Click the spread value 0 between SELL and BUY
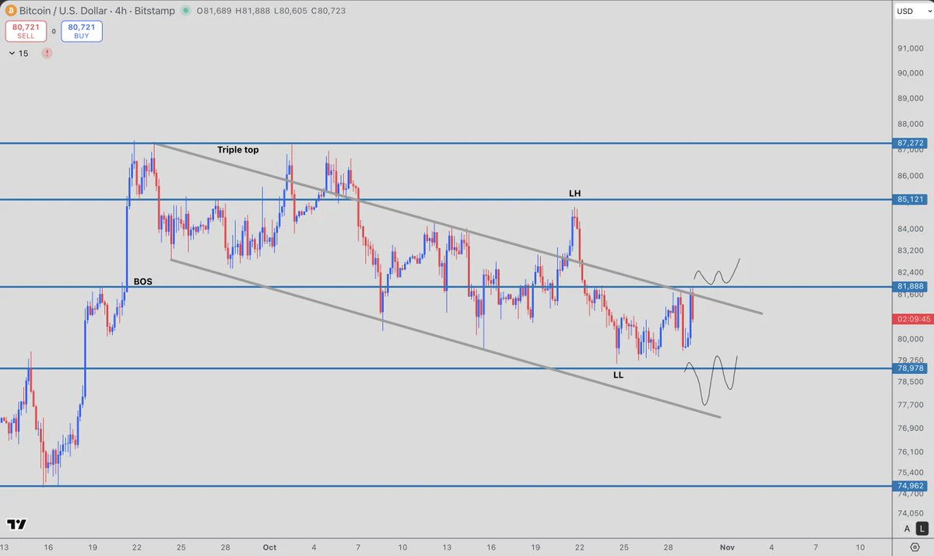 coord(54,32)
